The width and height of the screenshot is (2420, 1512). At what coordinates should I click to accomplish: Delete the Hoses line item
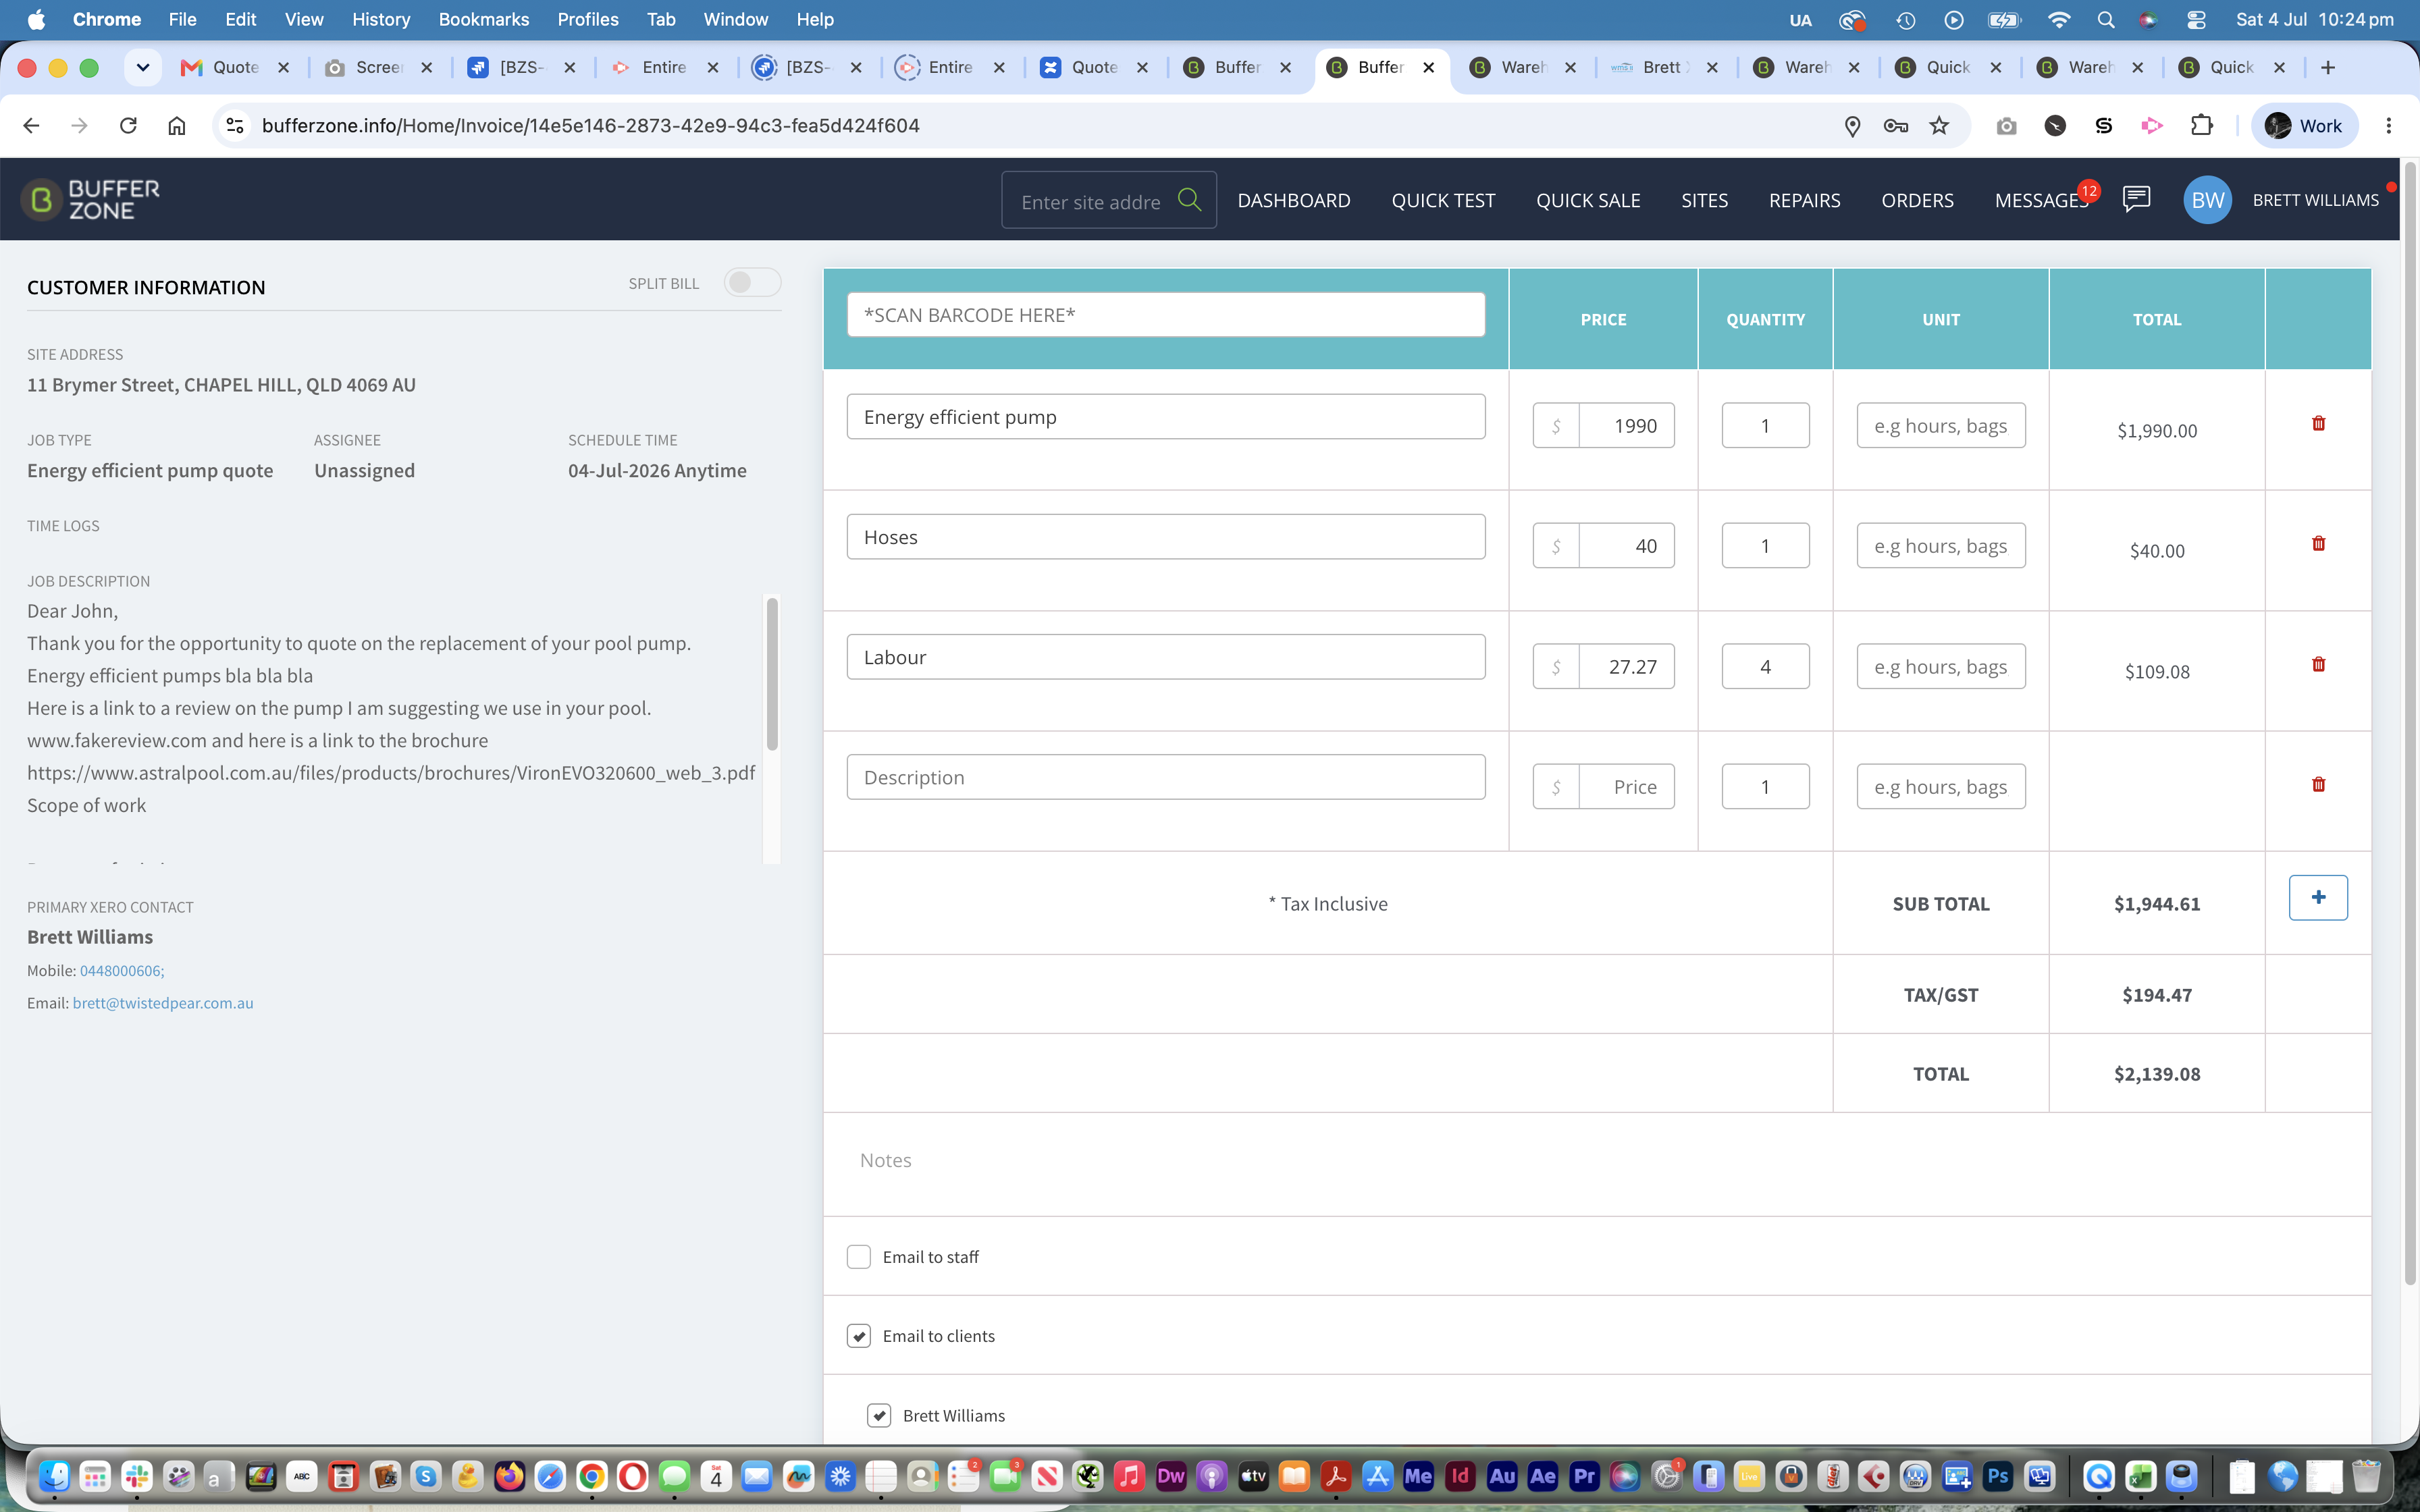pyautogui.click(x=2318, y=544)
